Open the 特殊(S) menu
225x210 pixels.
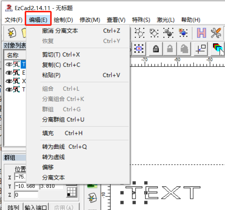(x=141, y=20)
